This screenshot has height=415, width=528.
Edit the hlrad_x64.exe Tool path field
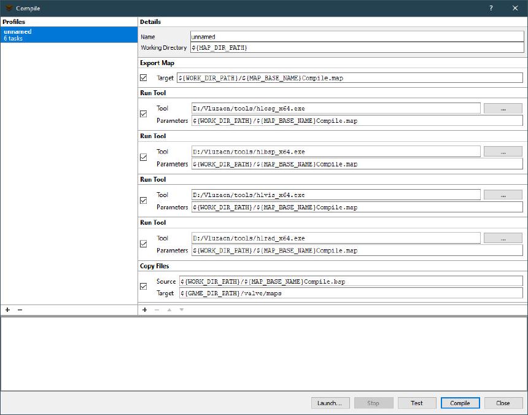pos(336,238)
